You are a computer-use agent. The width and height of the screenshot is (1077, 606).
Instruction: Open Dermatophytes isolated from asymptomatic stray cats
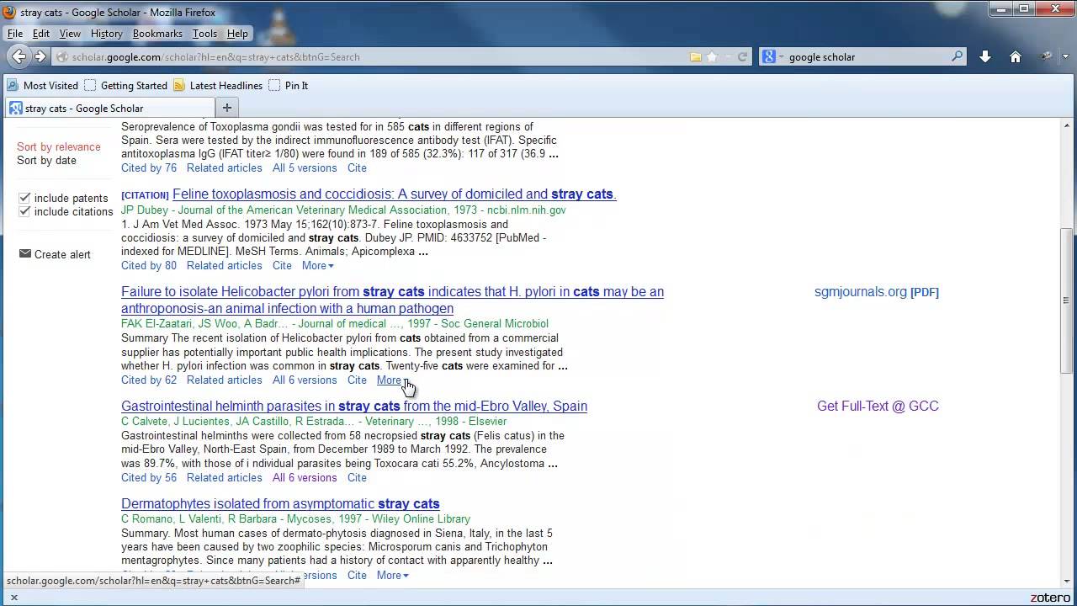pos(280,504)
